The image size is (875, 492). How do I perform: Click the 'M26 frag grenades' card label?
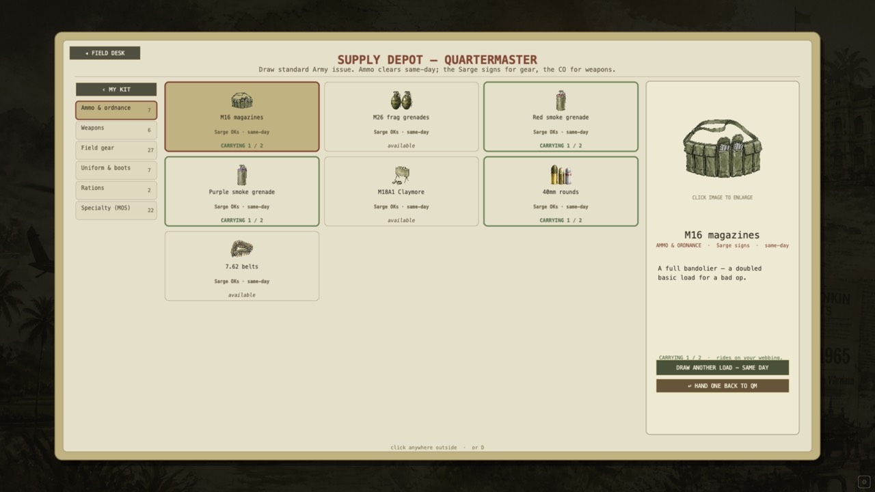(401, 118)
